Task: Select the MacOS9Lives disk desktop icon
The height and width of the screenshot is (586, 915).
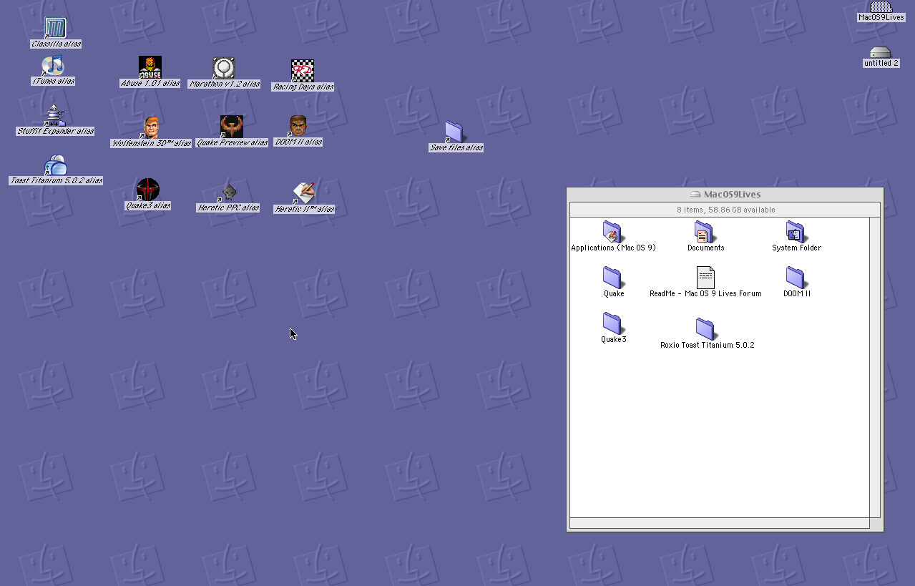Action: tap(881, 6)
